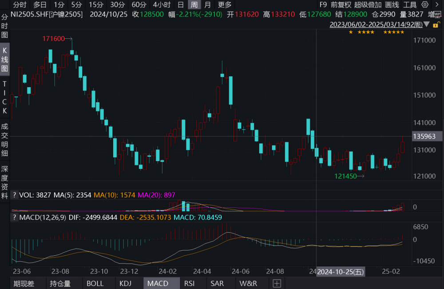Screen dimensions: 444x289
Task: Expand the 更多 periods dropdown
Action: [x=225, y=5]
